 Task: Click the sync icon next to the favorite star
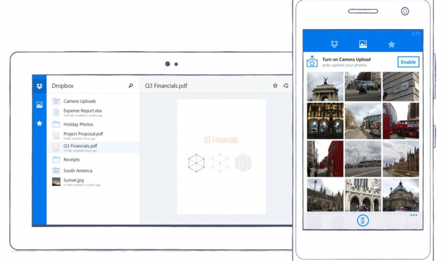[286, 86]
